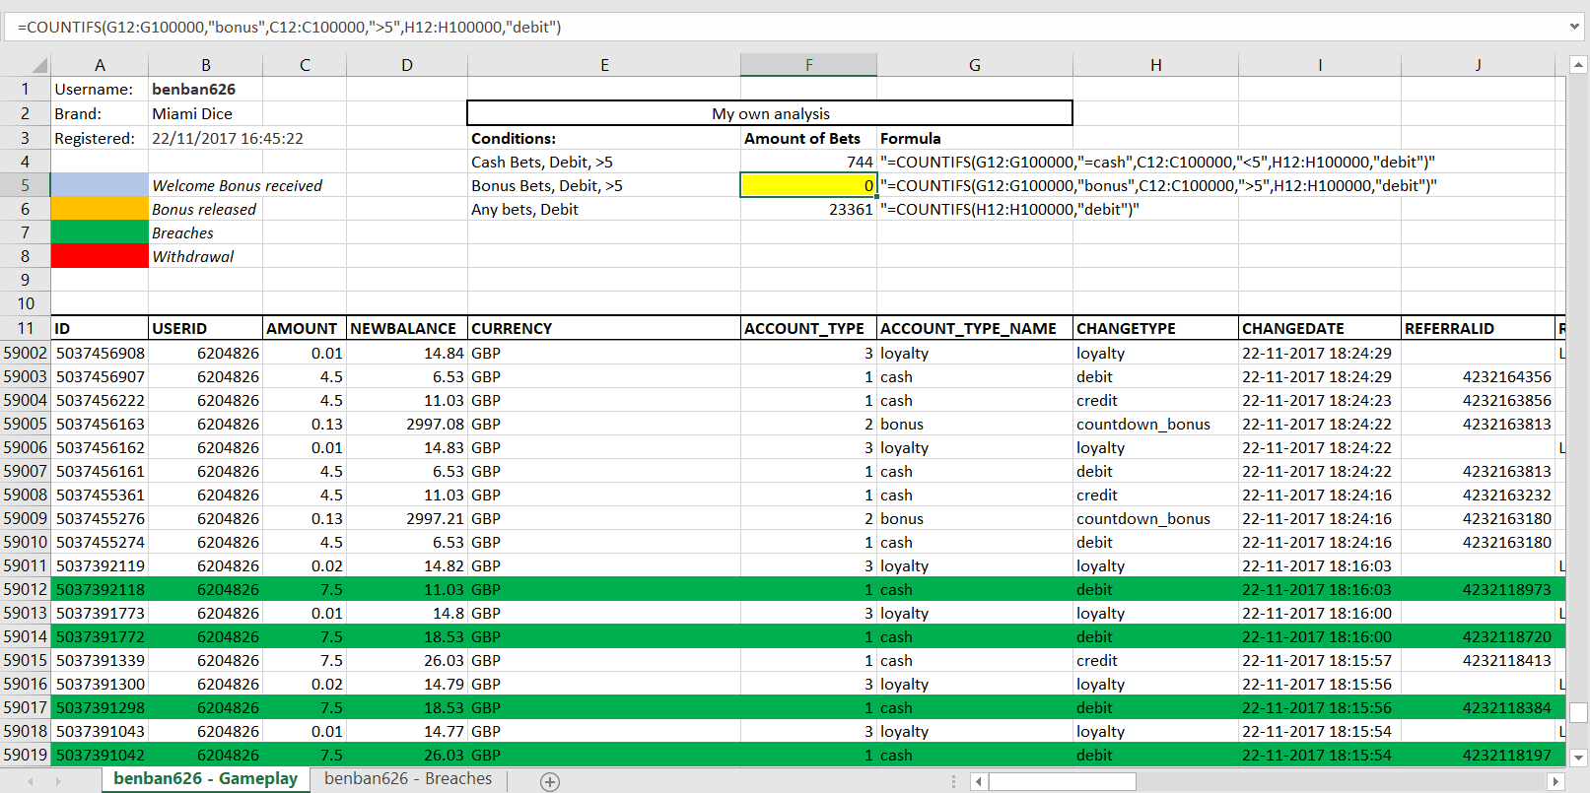Select referral ID cell 4232118384
Screen dimensions: 1590x793
(x=1478, y=707)
